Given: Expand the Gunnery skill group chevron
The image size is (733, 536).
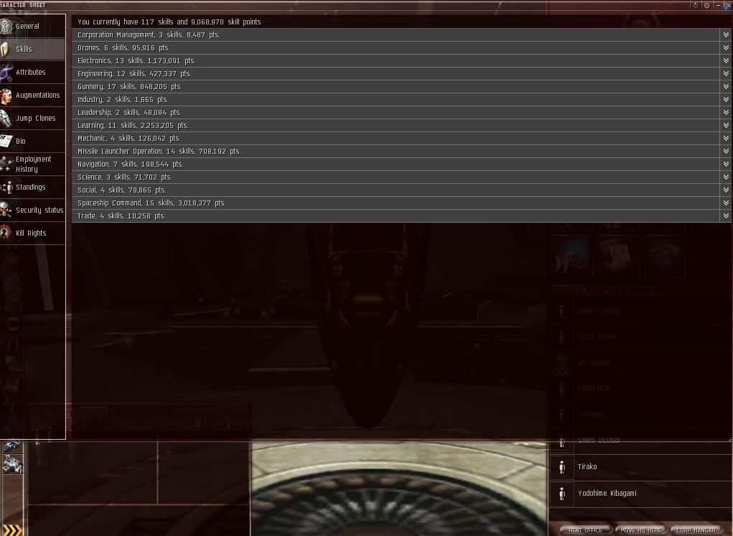Looking at the screenshot, I should (726, 86).
